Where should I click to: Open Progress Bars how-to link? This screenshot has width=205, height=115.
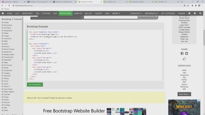click(x=184, y=20)
